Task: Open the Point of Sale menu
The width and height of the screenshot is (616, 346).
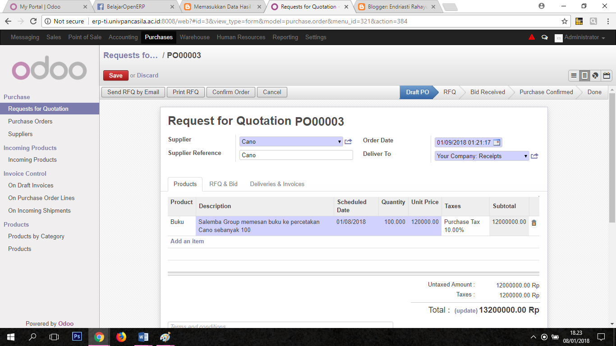Action: click(85, 37)
